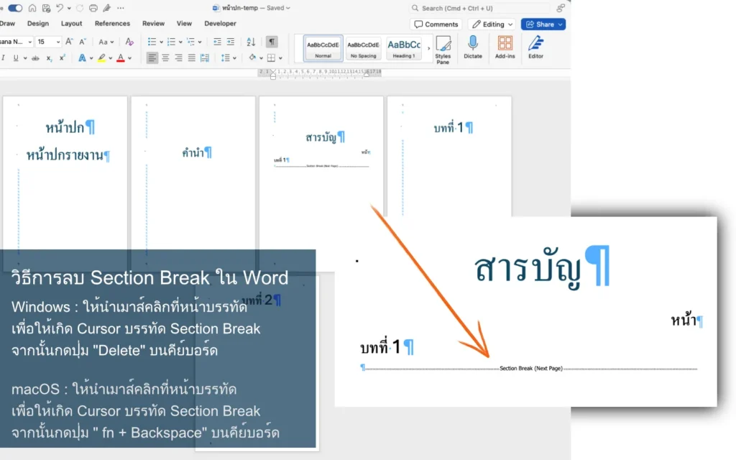Open the Draw tab
The image size is (736, 460).
pyautogui.click(x=7, y=24)
